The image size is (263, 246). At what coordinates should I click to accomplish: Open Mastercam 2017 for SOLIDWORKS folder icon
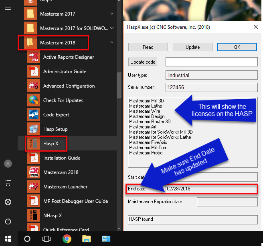coord(30,28)
